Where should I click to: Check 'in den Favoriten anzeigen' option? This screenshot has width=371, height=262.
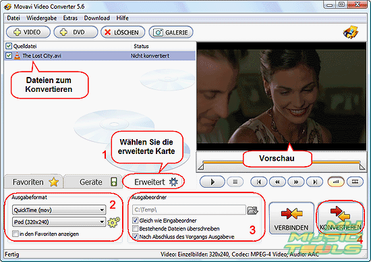(16, 234)
